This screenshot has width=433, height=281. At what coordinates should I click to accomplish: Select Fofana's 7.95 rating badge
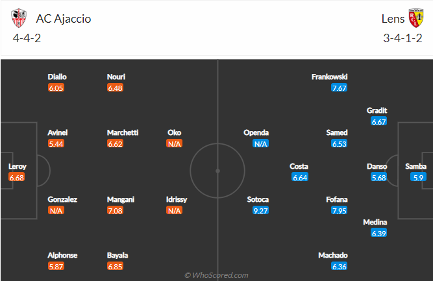[x=340, y=211]
